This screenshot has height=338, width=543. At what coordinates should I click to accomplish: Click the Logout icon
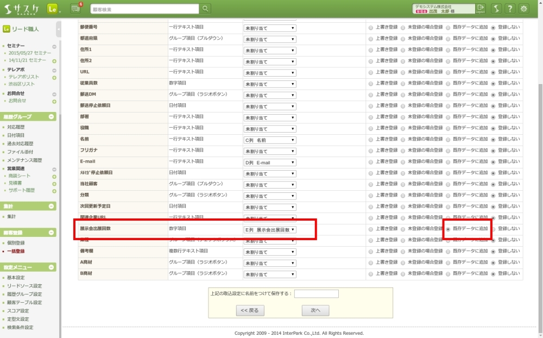[x=481, y=9]
